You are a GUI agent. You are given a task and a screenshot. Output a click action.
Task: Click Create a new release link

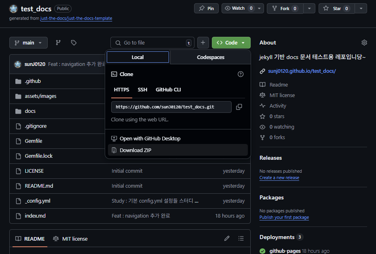pyautogui.click(x=279, y=178)
